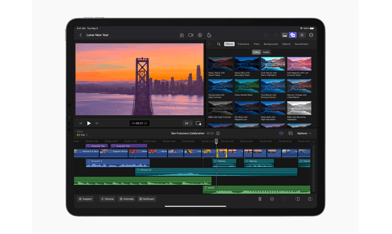Open the 38% viewer zoom dropdown

[188, 124]
